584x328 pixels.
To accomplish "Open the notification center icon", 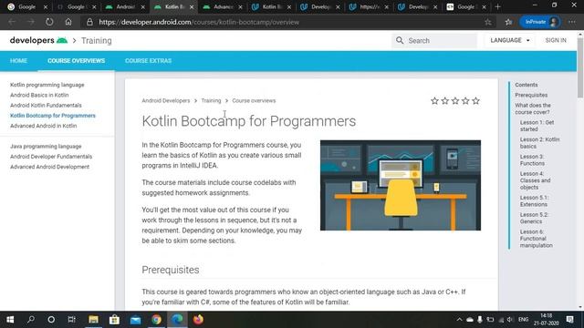I will tap(569, 320).
